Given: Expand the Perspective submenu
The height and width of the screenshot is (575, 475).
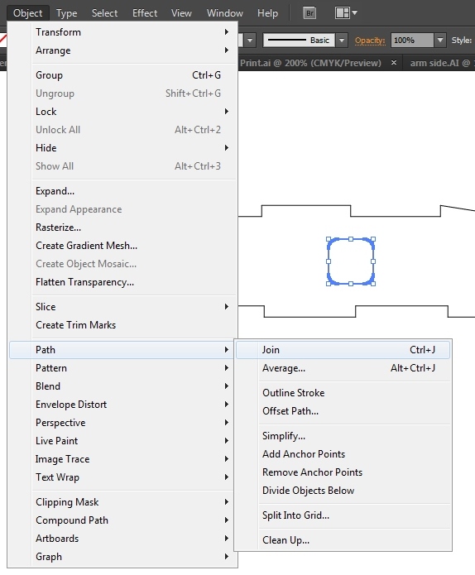Looking at the screenshot, I should (x=122, y=423).
